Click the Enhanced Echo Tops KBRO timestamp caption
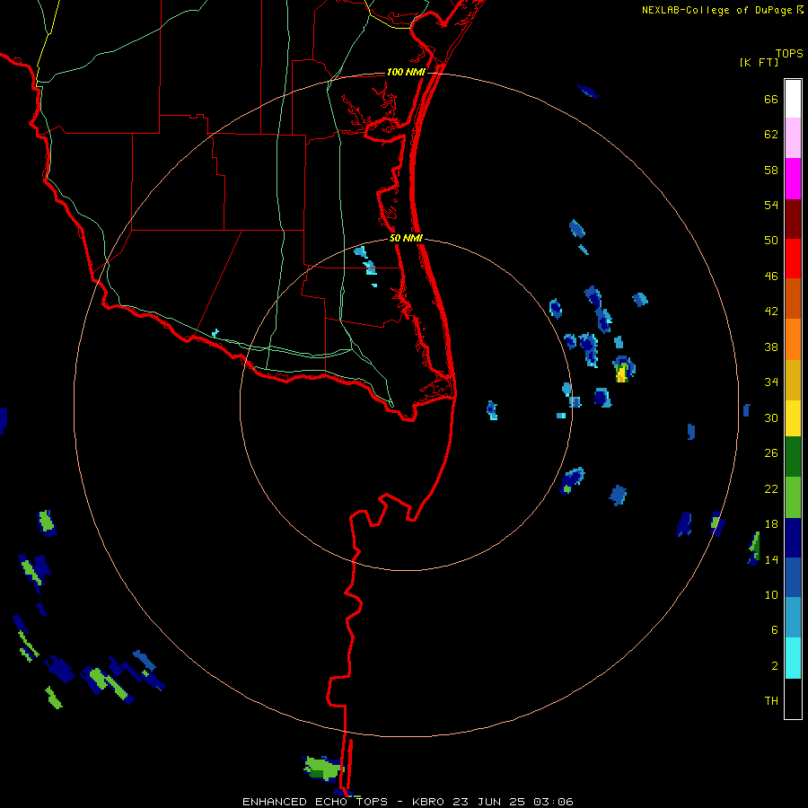The image size is (808, 808). pos(408,802)
